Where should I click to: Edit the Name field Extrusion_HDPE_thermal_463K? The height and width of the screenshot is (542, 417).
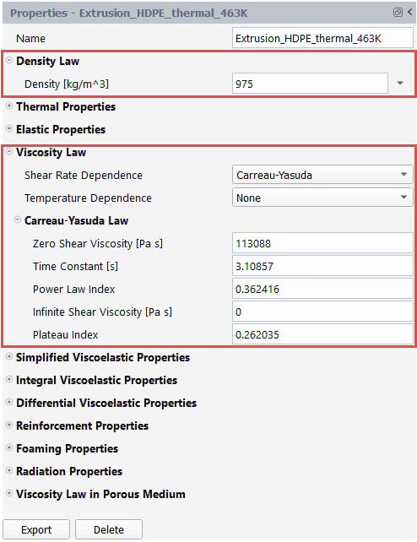tap(322, 38)
